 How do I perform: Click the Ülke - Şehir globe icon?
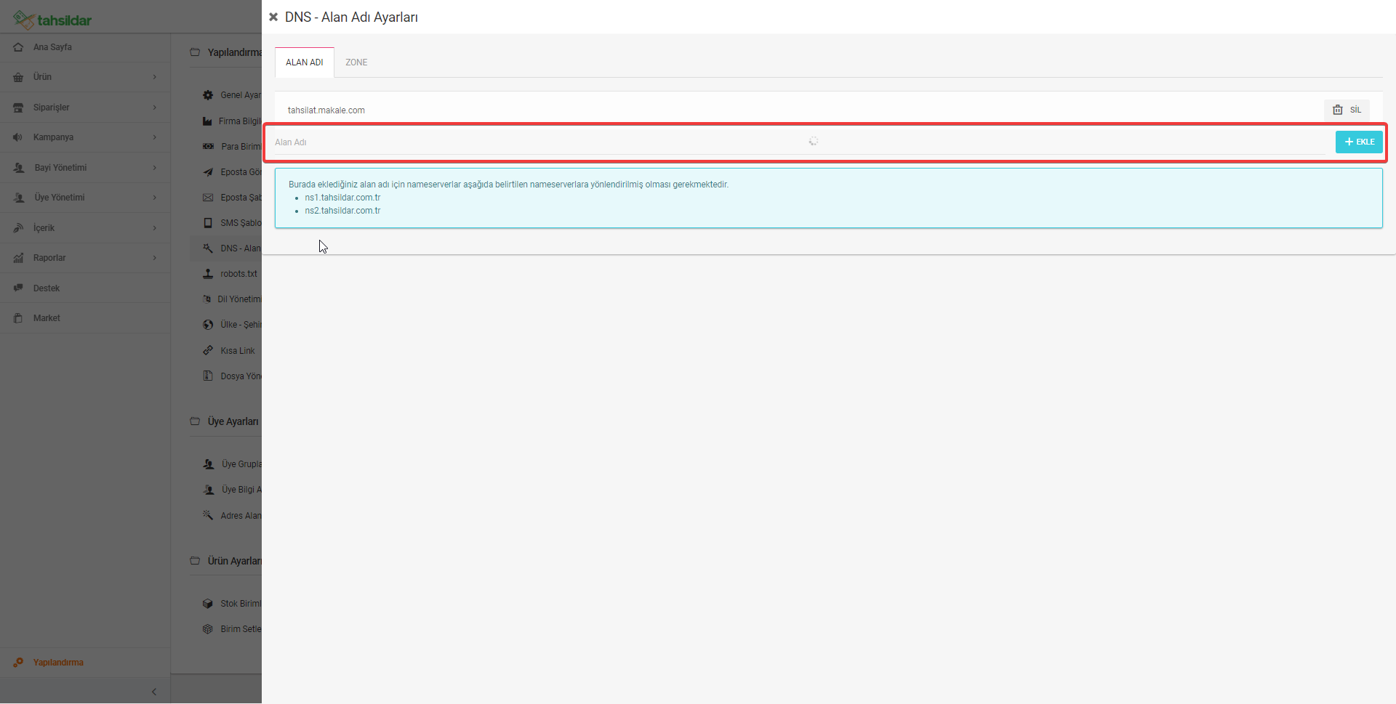(x=208, y=325)
